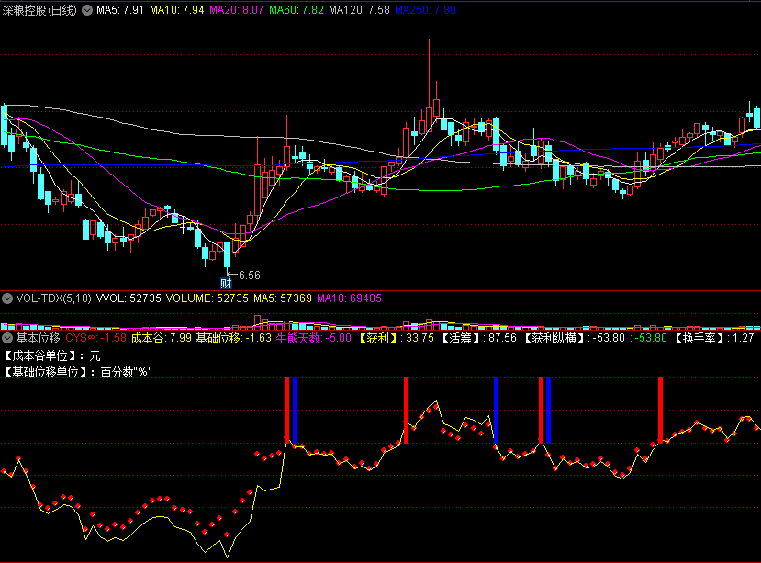The image size is (761, 563).
Task: Click the MA250: 7.80 label
Action: [426, 10]
